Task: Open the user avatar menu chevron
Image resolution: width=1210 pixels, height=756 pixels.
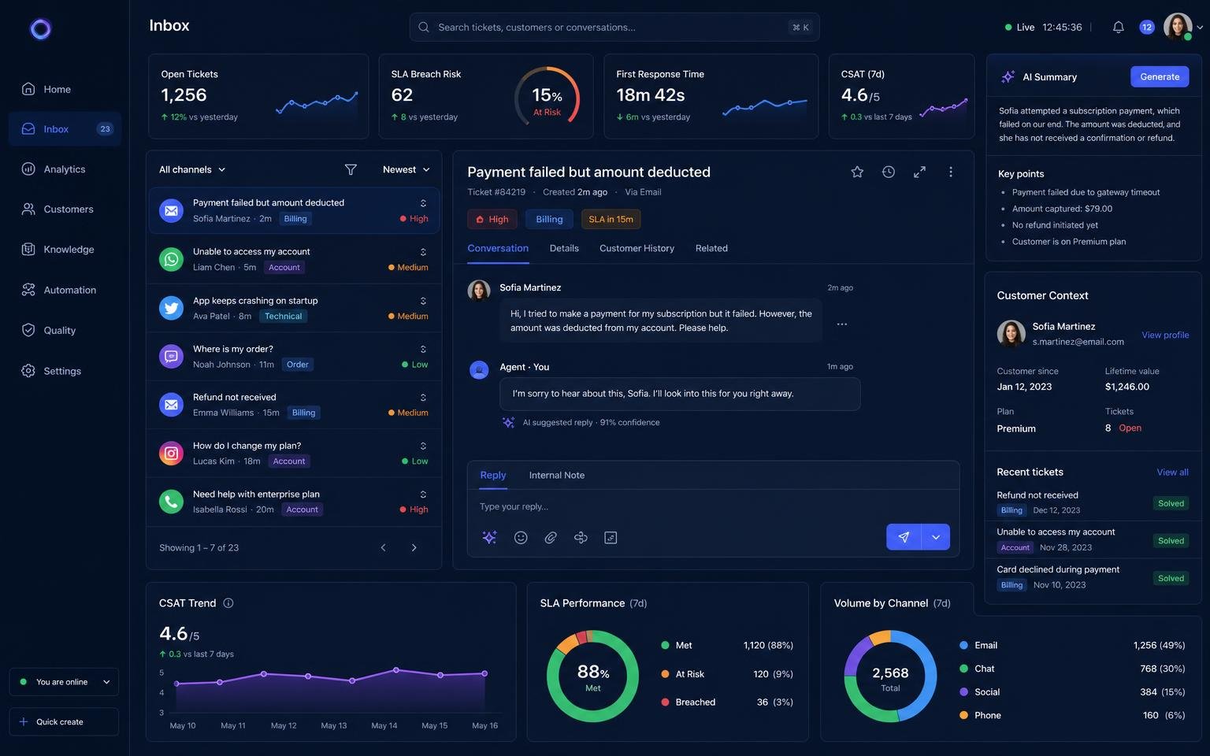Action: tap(1200, 28)
